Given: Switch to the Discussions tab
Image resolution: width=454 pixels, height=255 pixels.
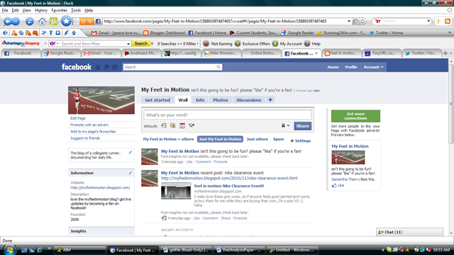Looking at the screenshot, I should click(249, 100).
